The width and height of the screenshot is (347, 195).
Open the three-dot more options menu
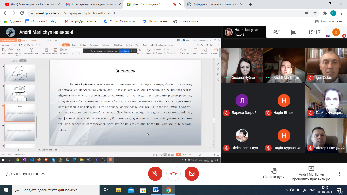click(339, 174)
